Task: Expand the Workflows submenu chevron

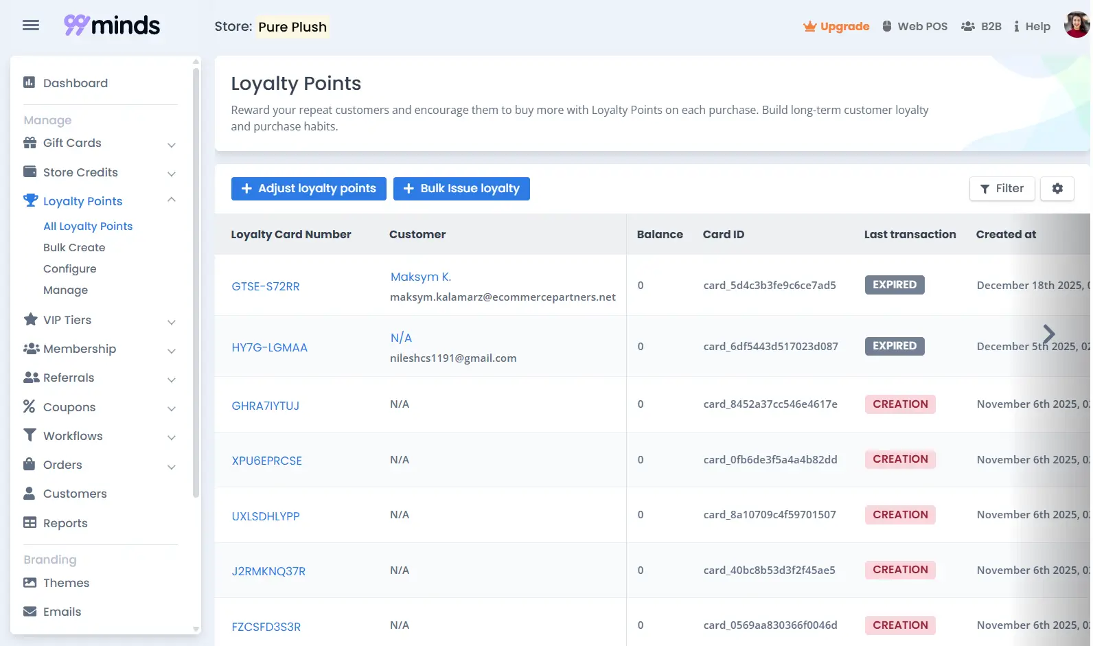Action: click(172, 437)
